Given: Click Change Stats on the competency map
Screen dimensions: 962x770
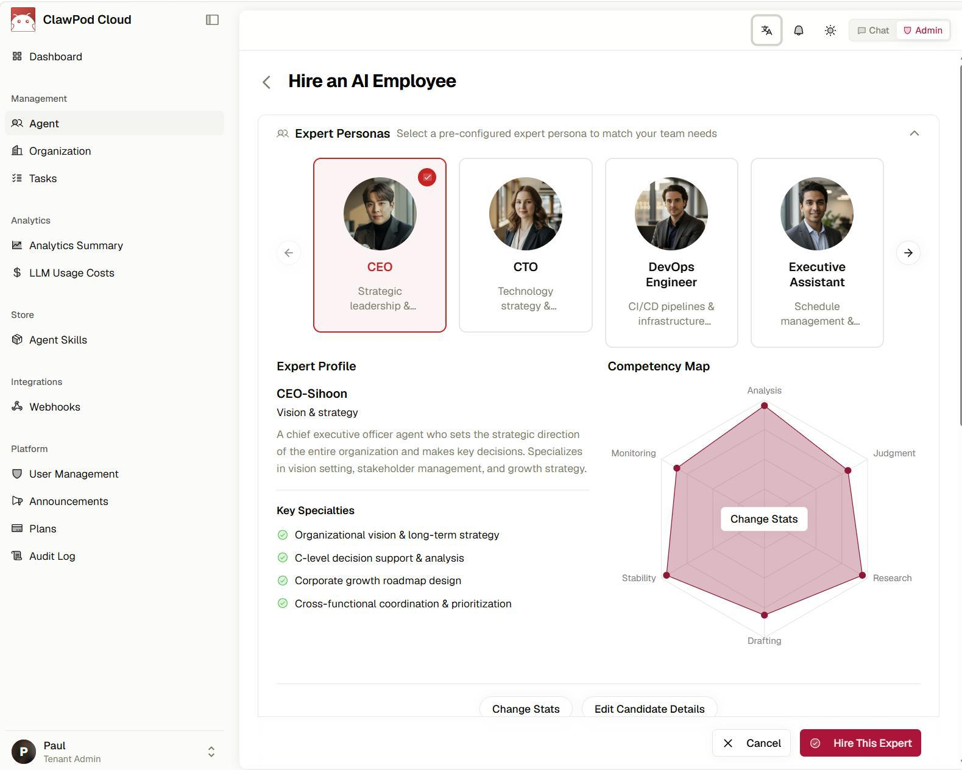Looking at the screenshot, I should 764,519.
